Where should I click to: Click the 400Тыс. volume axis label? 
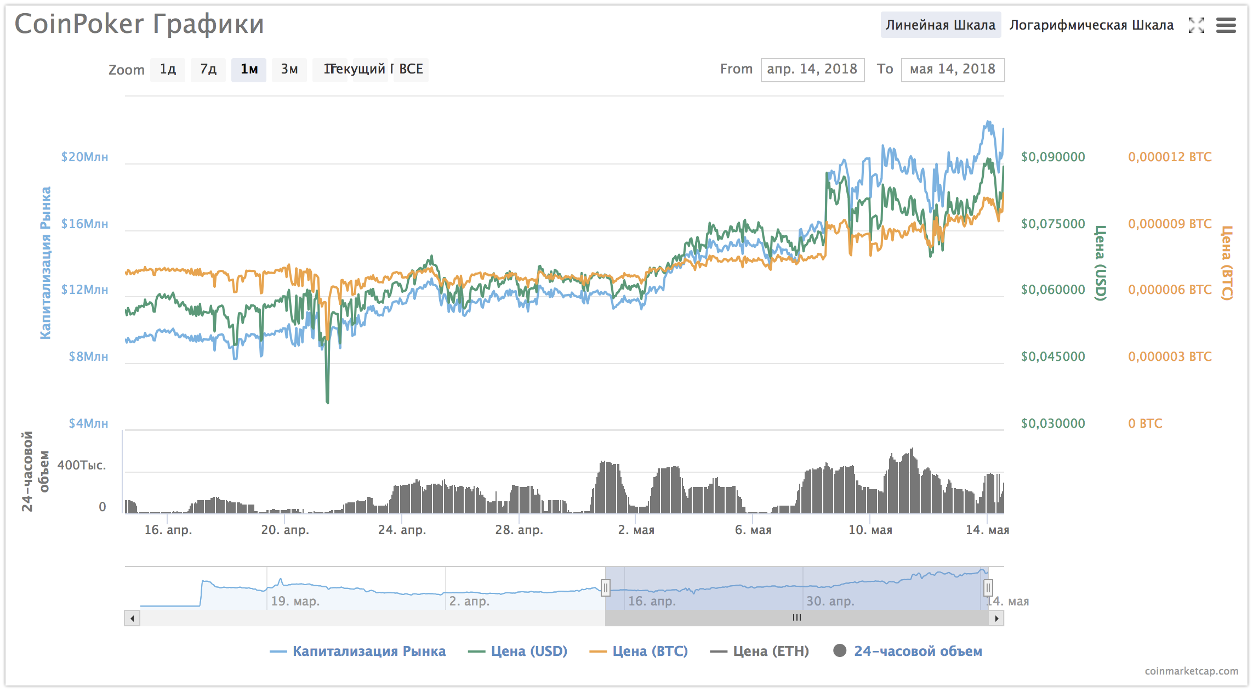coord(82,465)
